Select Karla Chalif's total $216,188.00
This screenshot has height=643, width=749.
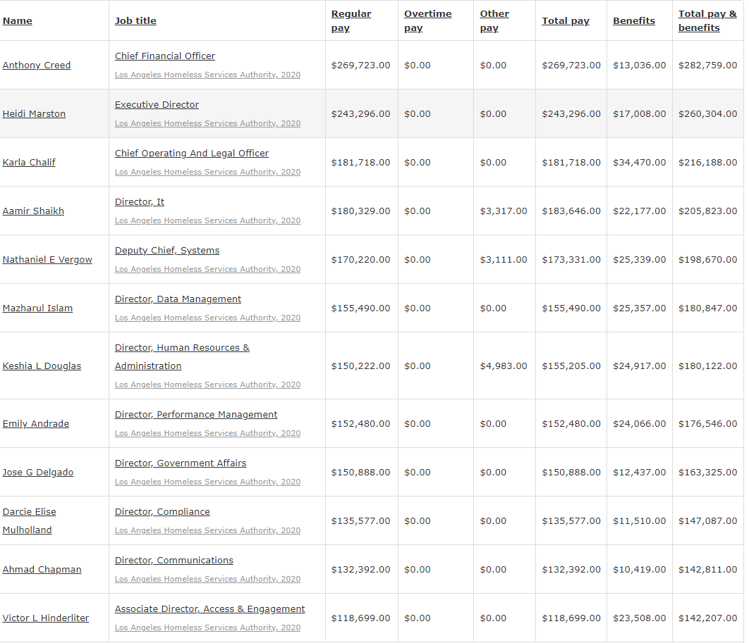point(707,163)
